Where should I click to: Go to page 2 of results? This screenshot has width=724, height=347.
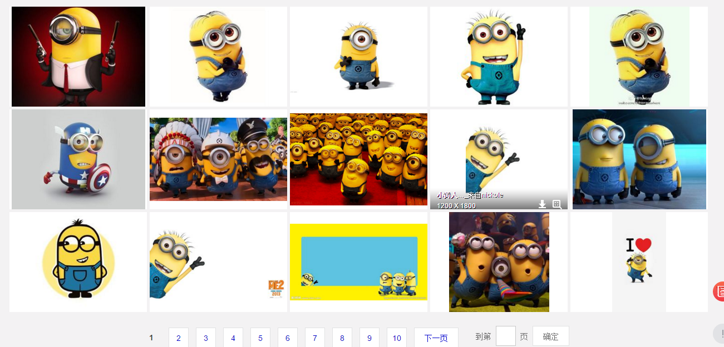(x=179, y=338)
